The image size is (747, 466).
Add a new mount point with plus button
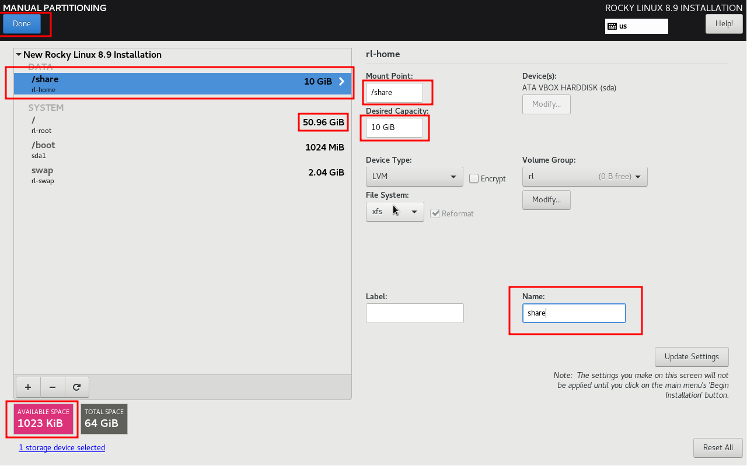tap(28, 387)
